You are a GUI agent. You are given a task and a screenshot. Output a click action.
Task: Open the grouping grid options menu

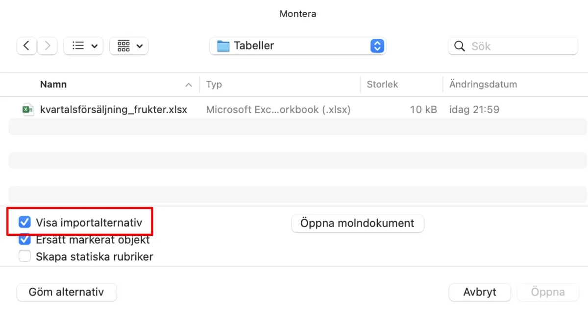click(129, 46)
